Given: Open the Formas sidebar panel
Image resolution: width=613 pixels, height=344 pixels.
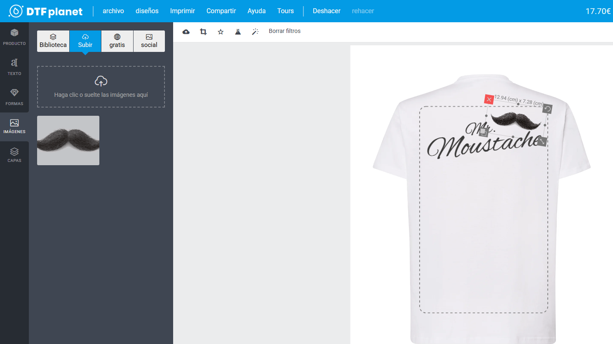Looking at the screenshot, I should tap(14, 97).
